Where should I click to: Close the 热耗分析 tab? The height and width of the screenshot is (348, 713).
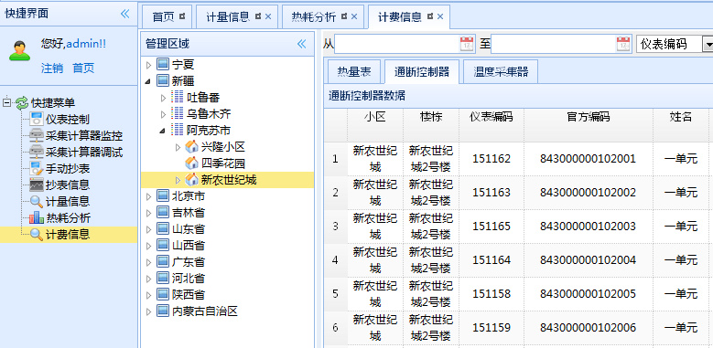[354, 16]
